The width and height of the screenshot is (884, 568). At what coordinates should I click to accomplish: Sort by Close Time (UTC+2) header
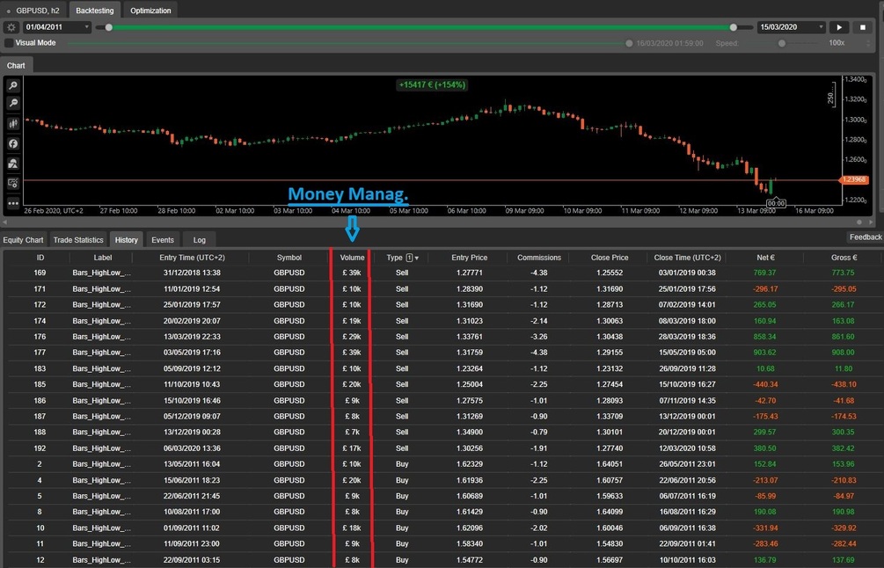(x=687, y=258)
